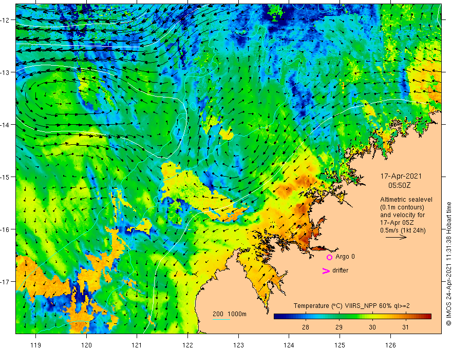Click the '120' longitude axis label
The image size is (452, 349).
coord(86,345)
